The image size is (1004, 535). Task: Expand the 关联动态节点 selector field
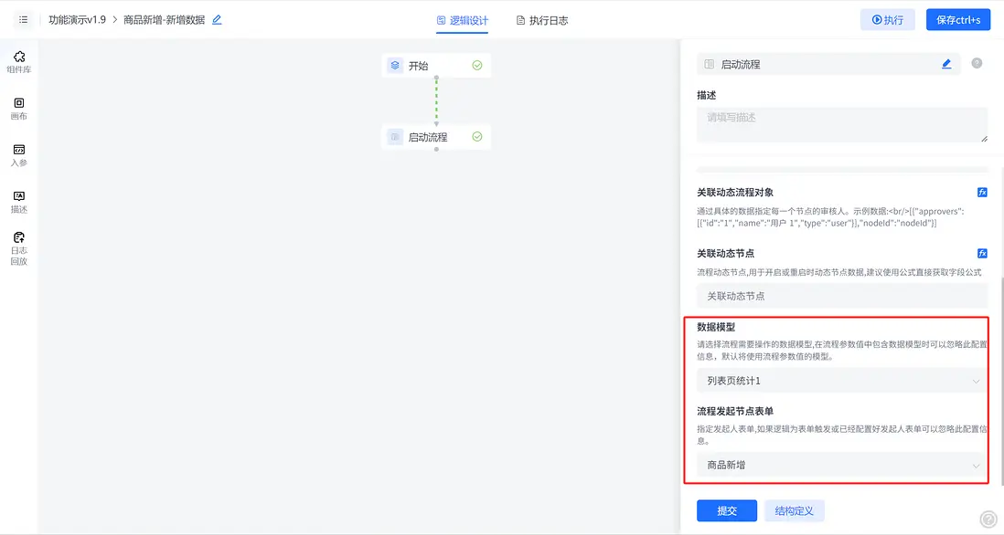coord(840,296)
